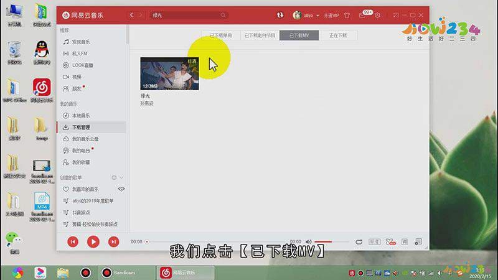498x280 pixels.
Task: Switch to 已下载电台节目 tab
Action: (x=260, y=35)
